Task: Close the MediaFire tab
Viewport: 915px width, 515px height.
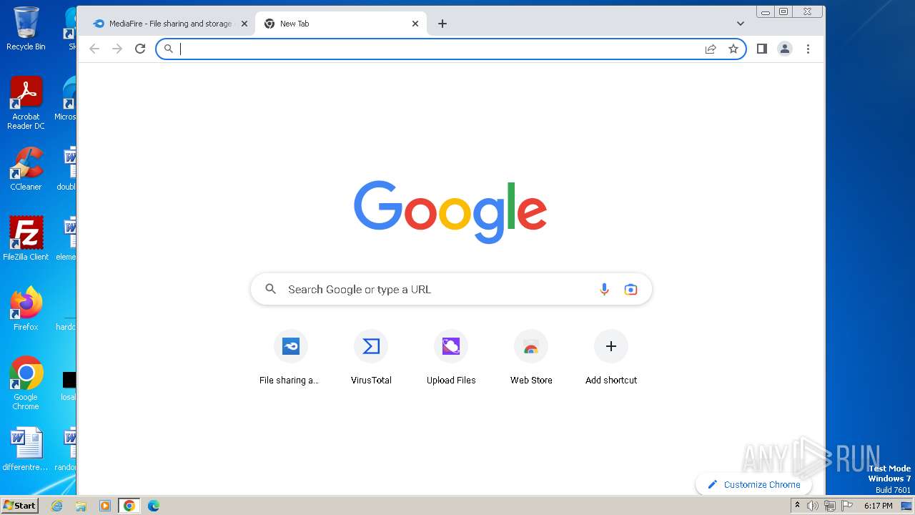Action: [244, 24]
